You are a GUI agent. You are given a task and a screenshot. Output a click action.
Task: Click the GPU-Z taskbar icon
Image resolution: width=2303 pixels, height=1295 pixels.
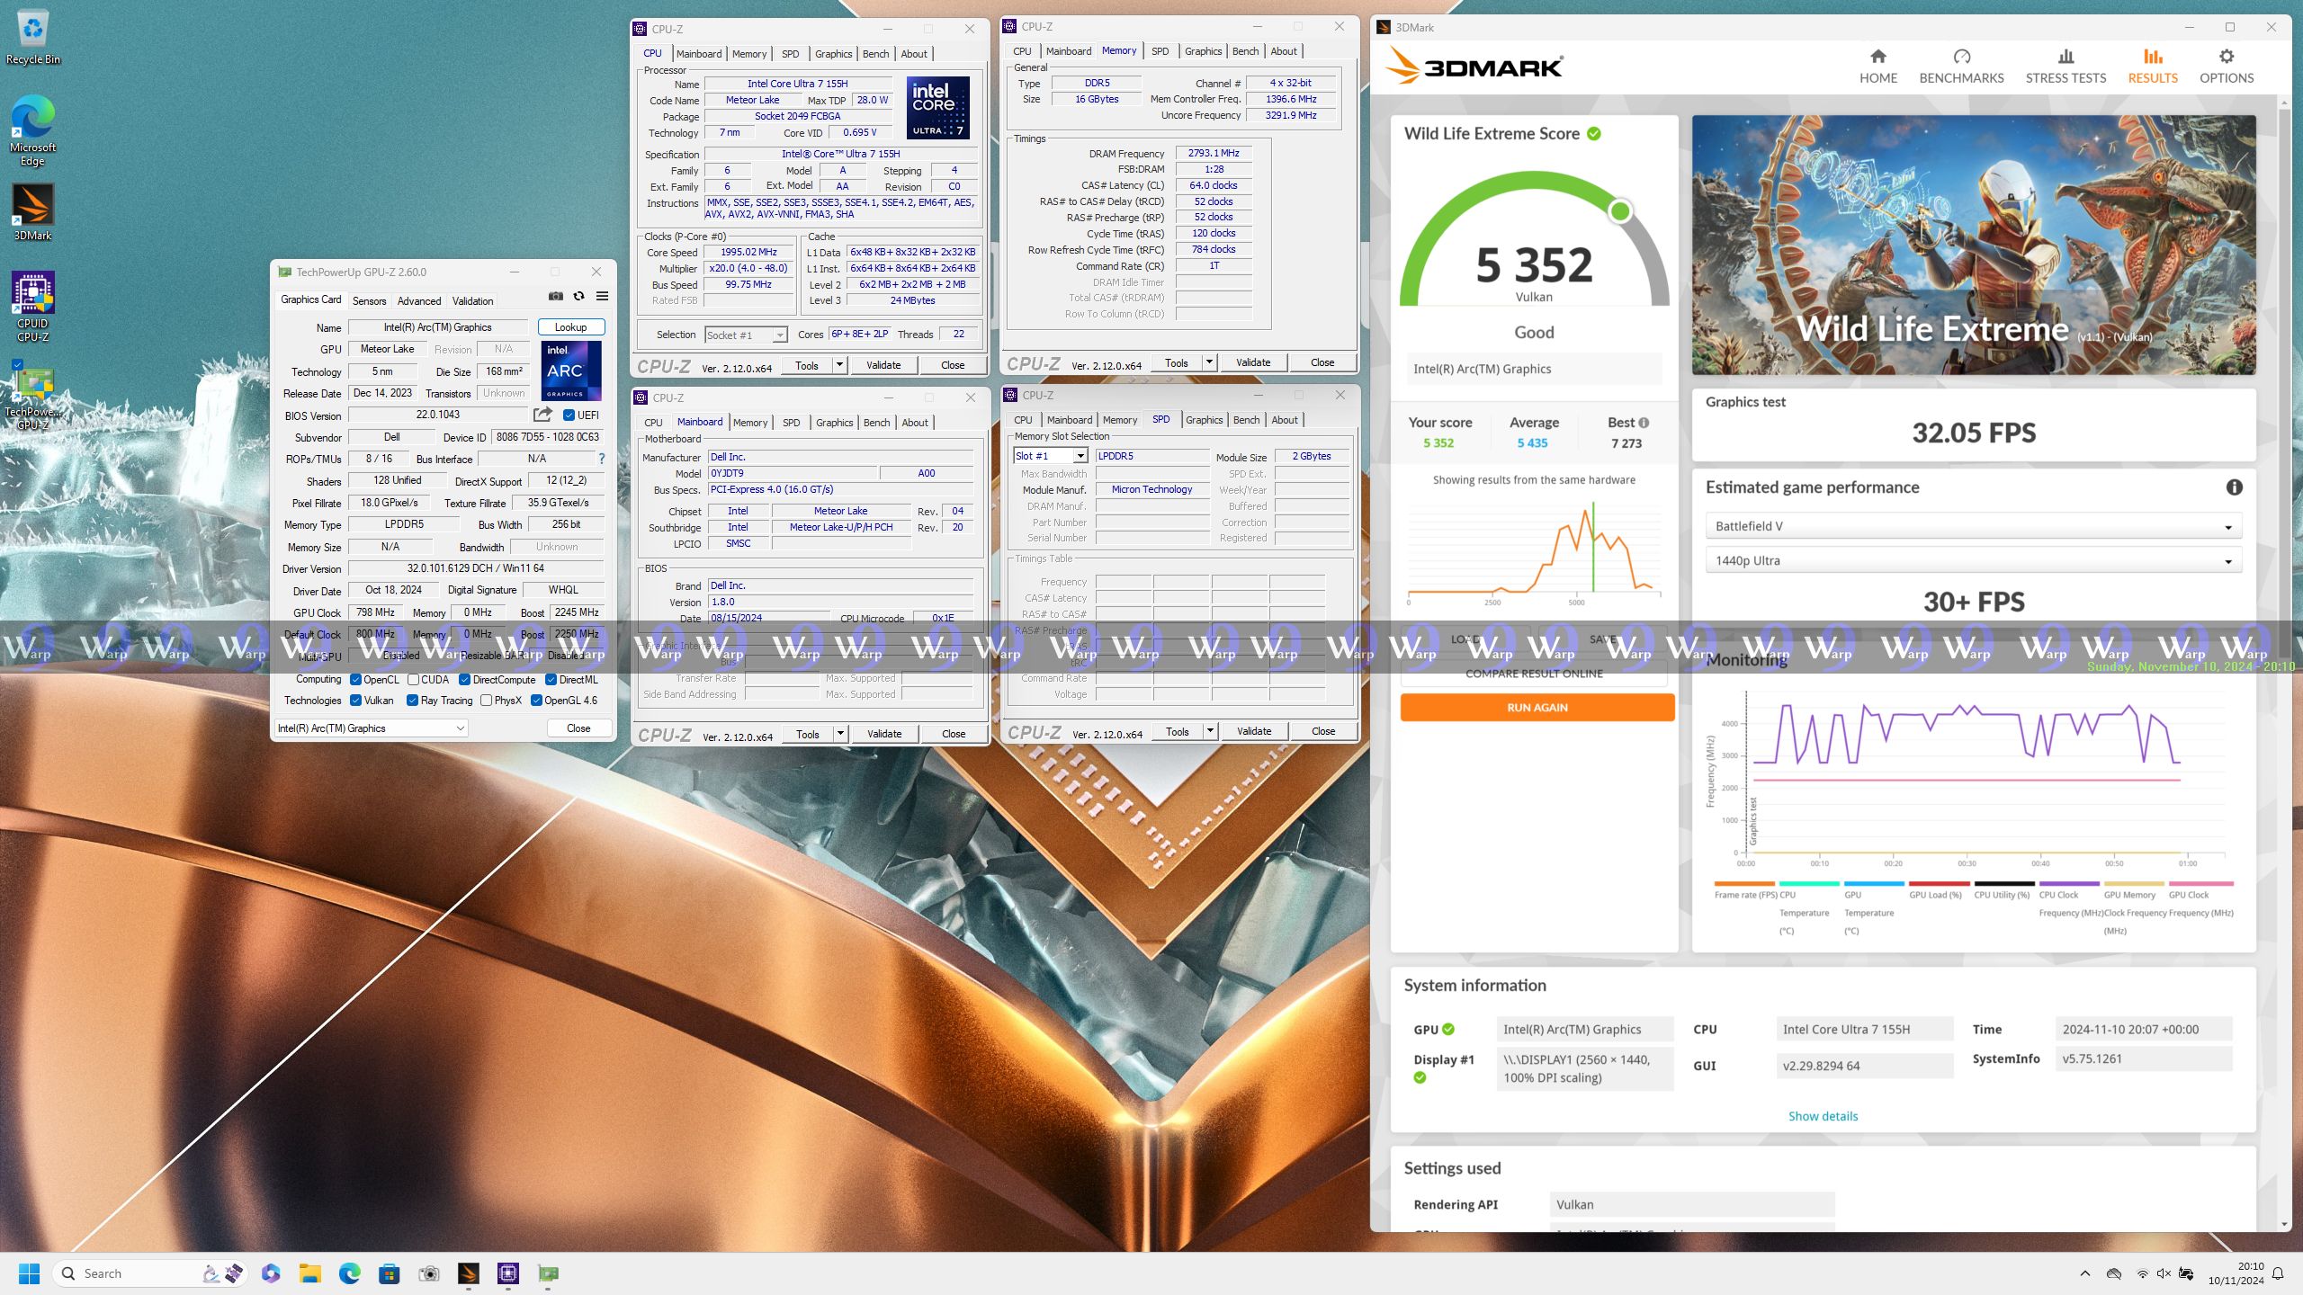548,1273
